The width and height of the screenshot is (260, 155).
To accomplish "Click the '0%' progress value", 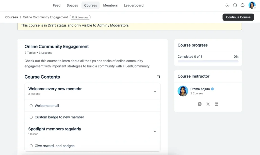I will pyautogui.click(x=236, y=57).
